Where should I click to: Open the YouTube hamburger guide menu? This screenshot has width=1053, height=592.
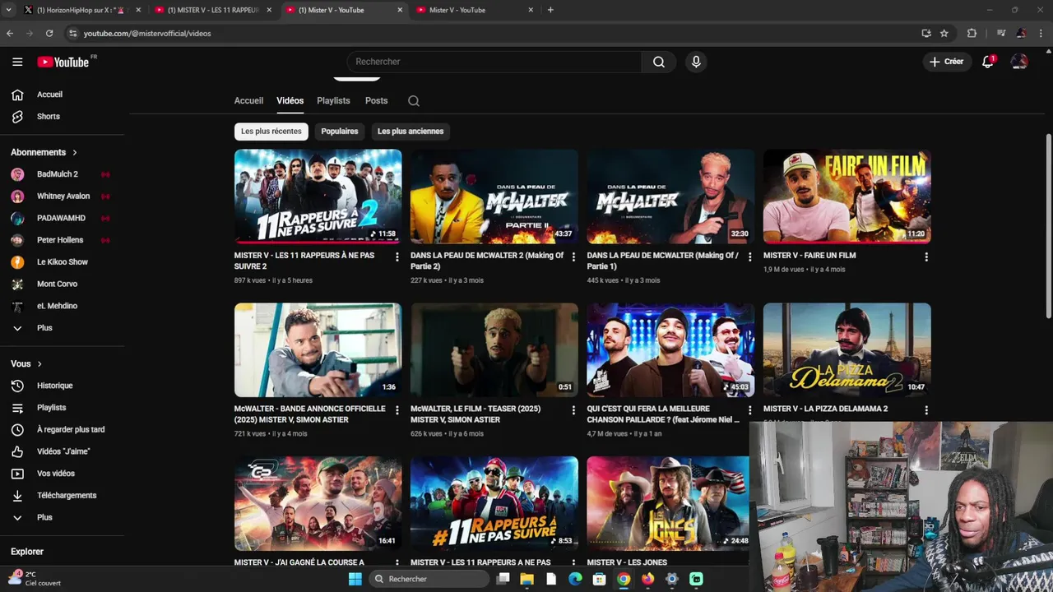17,62
